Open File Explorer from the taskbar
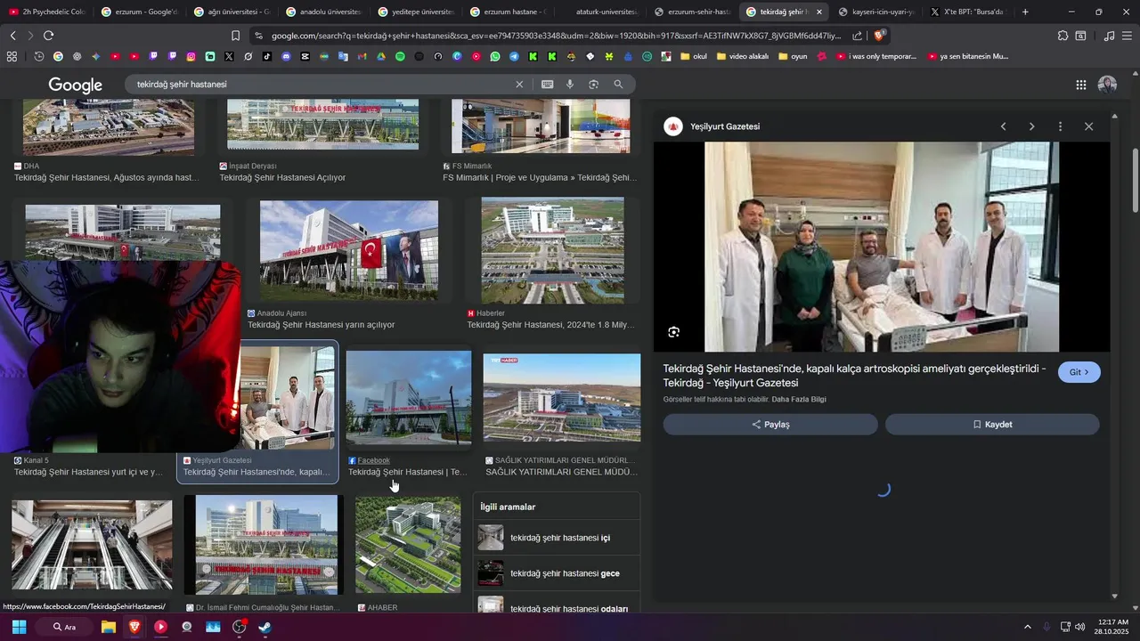The height and width of the screenshot is (641, 1140). click(109, 627)
